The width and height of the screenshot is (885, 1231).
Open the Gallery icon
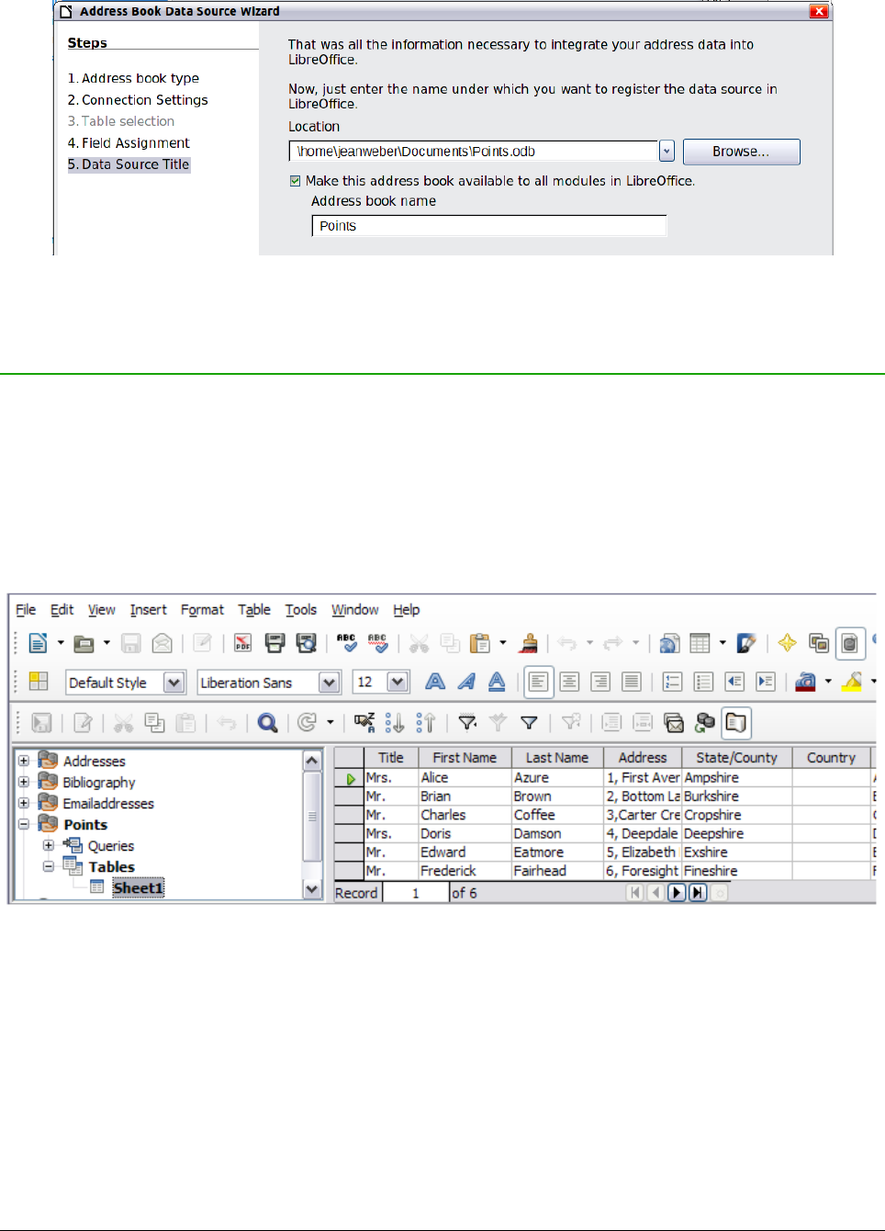tap(818, 643)
